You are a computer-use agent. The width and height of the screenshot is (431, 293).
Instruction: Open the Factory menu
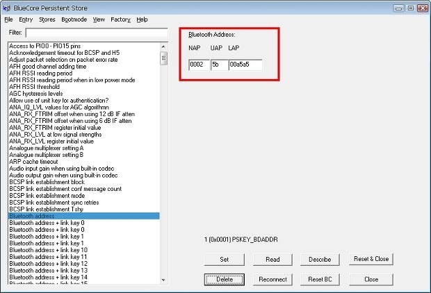[120, 19]
